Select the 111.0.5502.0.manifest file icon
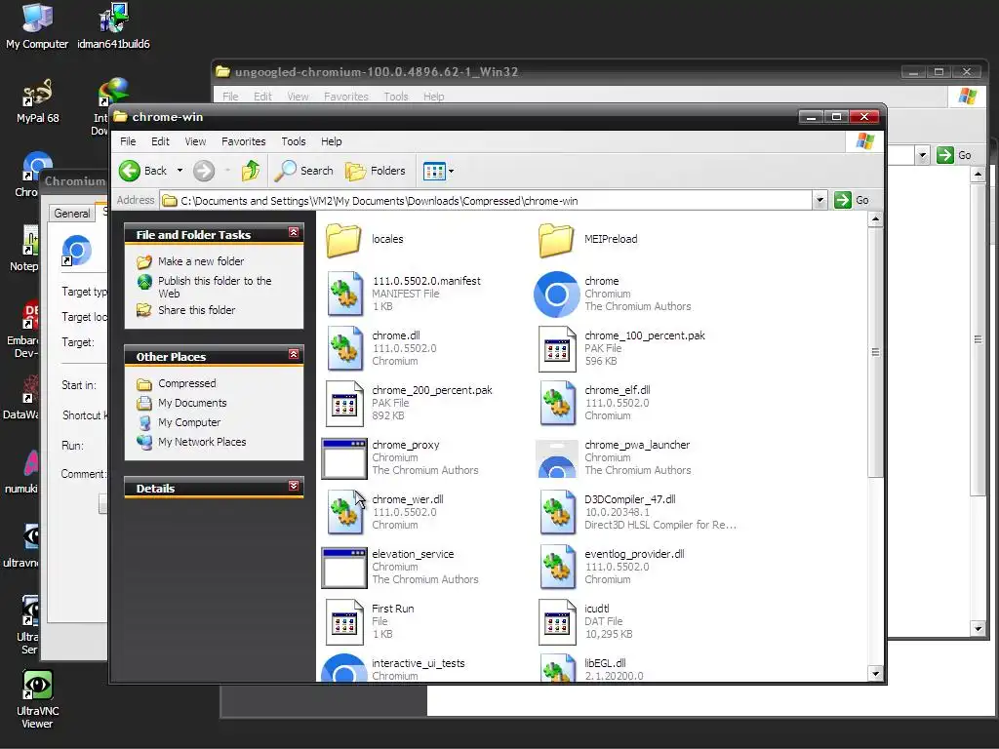Viewport: 999px width, 749px height. tap(345, 294)
